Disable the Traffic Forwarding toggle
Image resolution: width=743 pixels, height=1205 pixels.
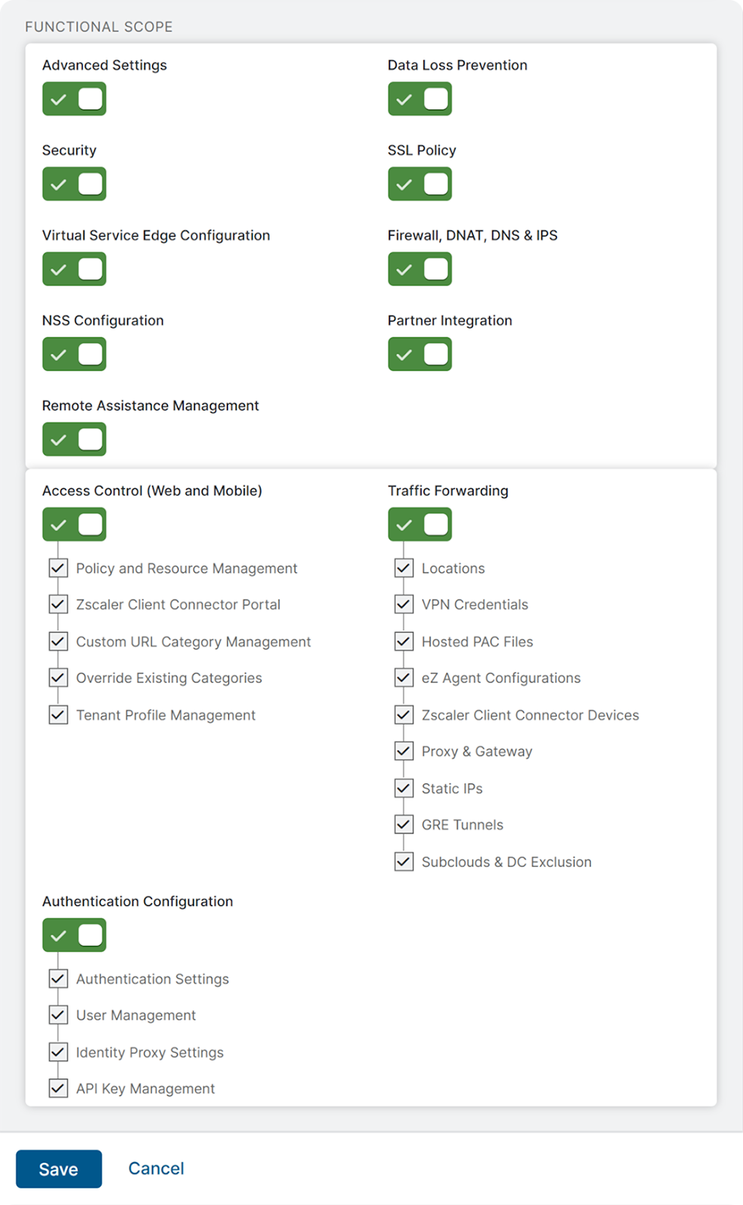419,524
